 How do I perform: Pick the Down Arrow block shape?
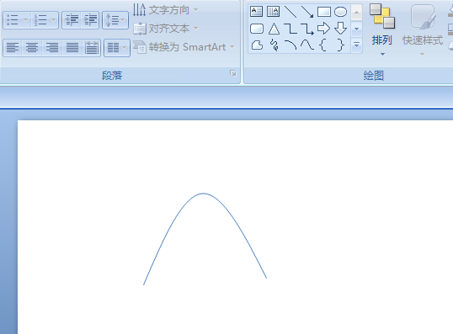(x=341, y=29)
